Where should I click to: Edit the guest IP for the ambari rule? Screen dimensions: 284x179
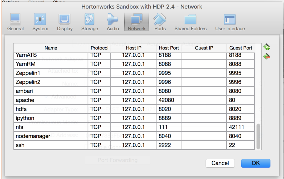pos(204,91)
